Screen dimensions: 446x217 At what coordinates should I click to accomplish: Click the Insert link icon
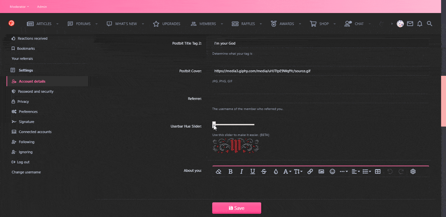click(310, 171)
